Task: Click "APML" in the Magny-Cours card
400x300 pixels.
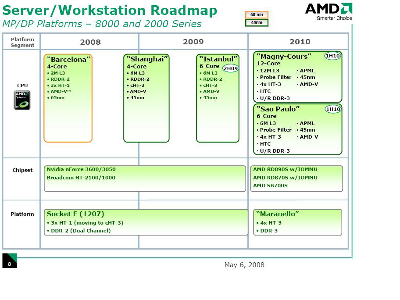Action: 307,71
